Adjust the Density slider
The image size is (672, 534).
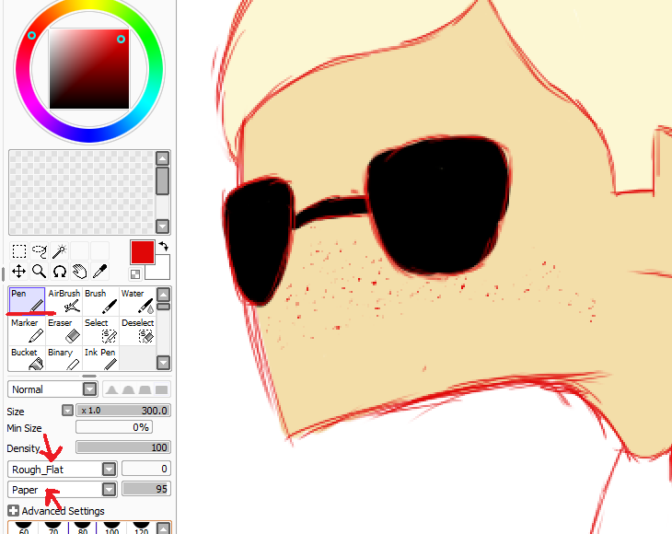(x=123, y=447)
